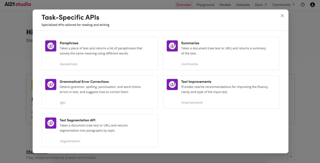This screenshot has width=320, height=163.
Task: Click the /paraphrase endpoint text
Action: [68, 64]
